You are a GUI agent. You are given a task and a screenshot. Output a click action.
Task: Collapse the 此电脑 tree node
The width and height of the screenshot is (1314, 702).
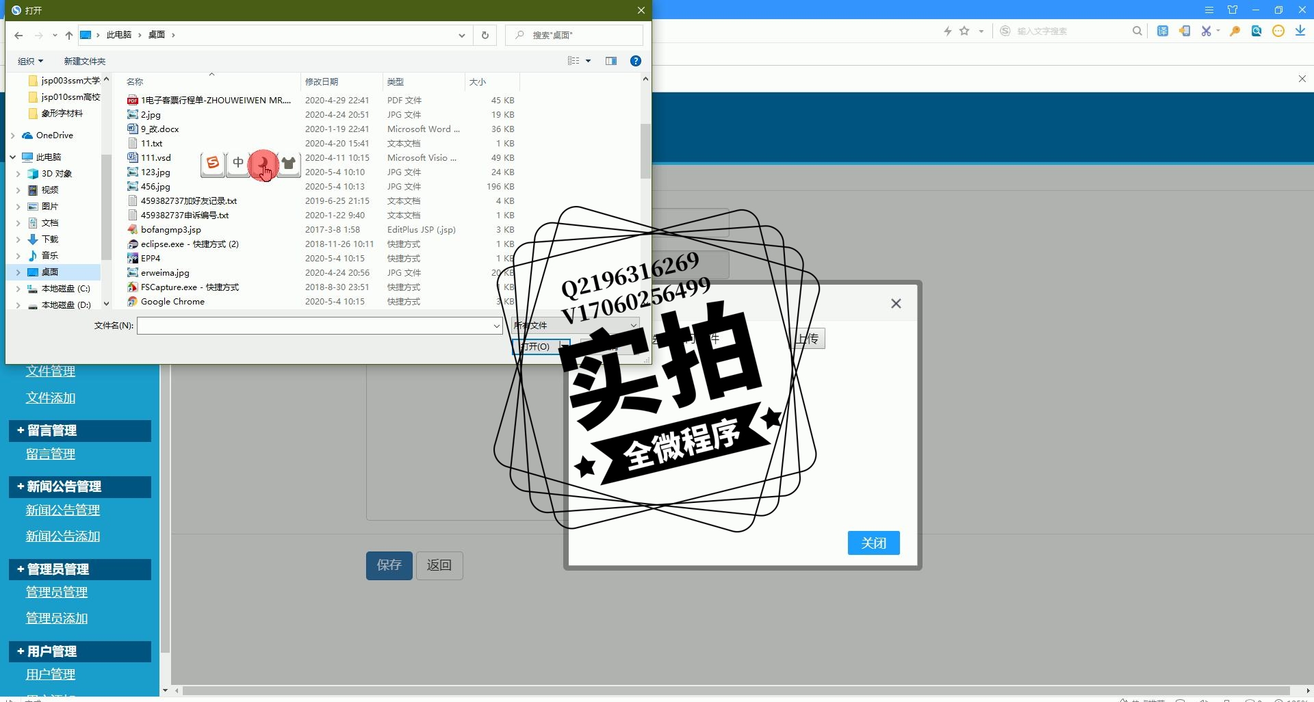point(13,157)
